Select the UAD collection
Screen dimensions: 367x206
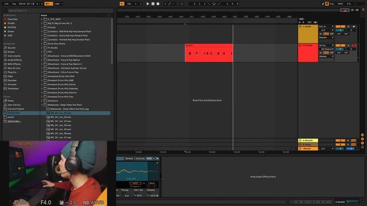(x=10, y=35)
